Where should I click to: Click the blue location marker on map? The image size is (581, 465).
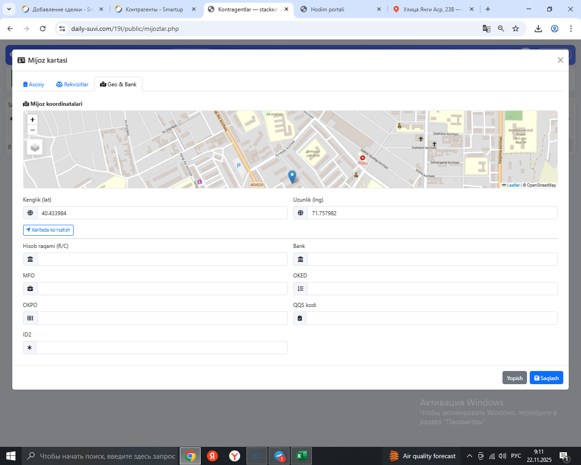(292, 176)
